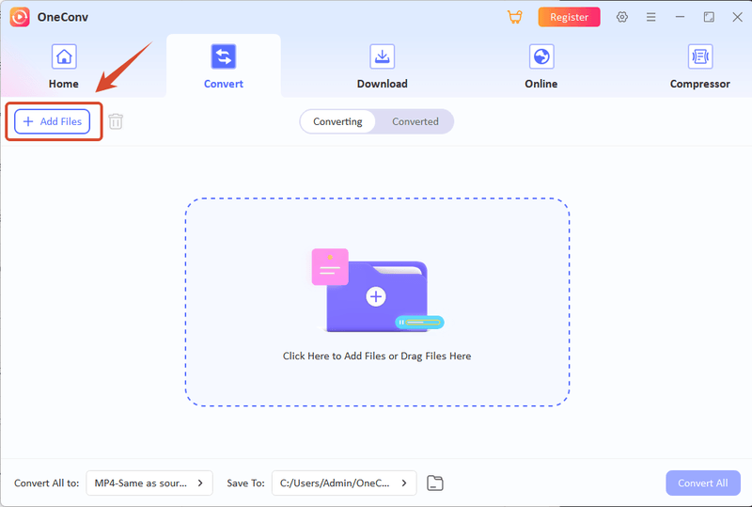
Task: Open the hamburger menu icon
Action: tap(650, 17)
